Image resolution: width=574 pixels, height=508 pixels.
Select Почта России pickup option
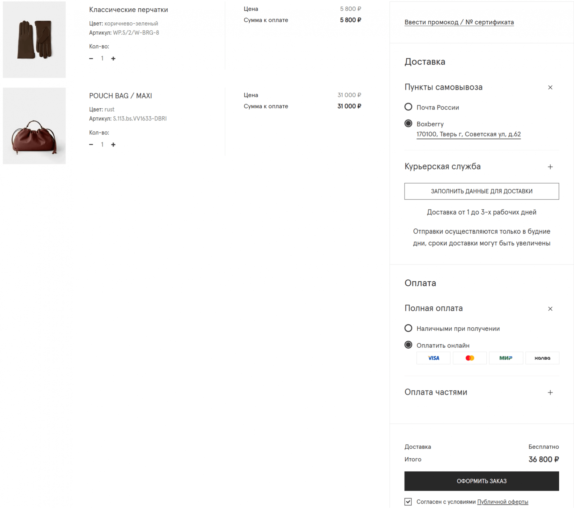[408, 107]
